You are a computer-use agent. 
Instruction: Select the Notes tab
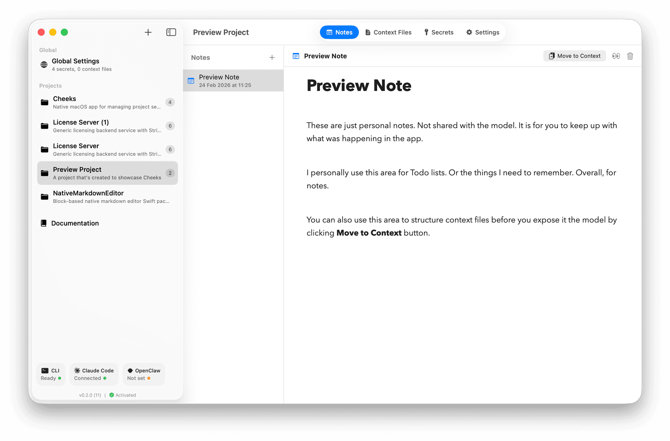[339, 32]
